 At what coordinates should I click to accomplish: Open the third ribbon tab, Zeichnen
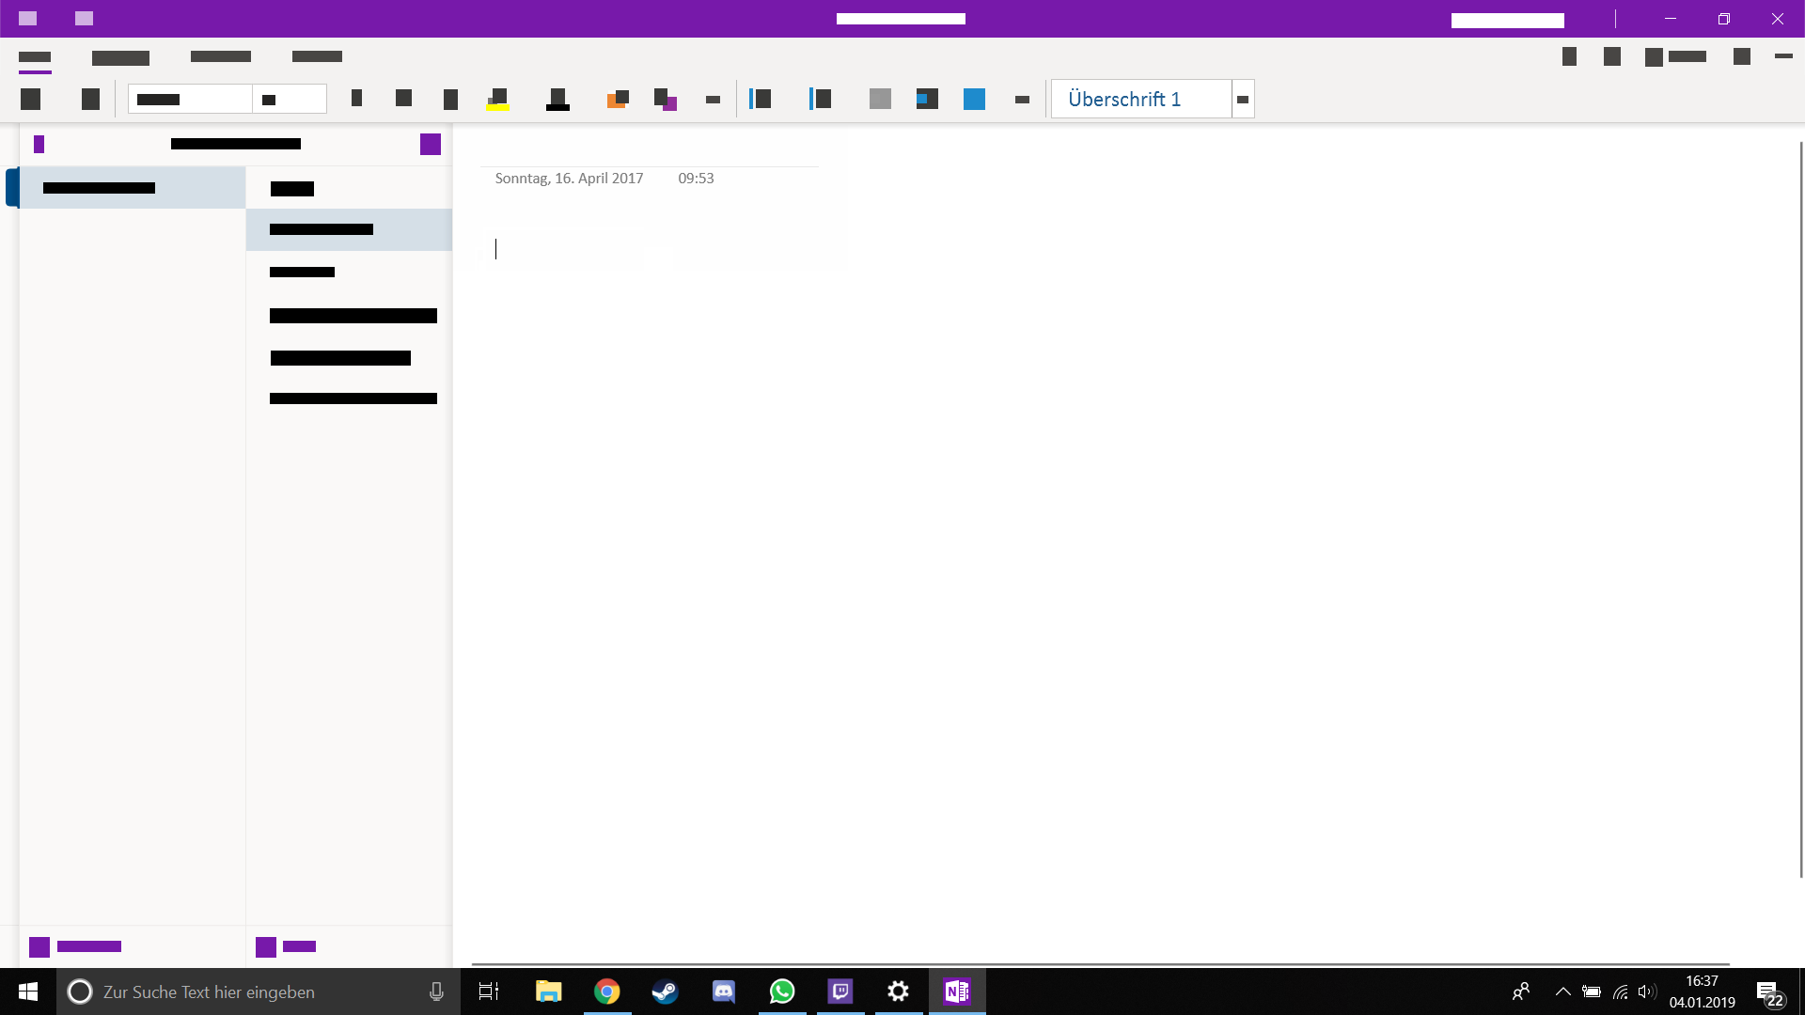pos(221,56)
